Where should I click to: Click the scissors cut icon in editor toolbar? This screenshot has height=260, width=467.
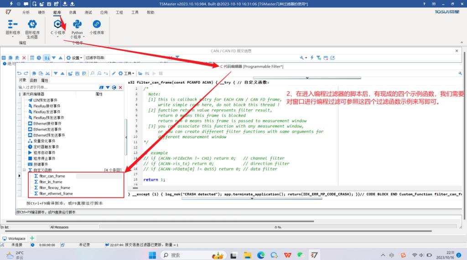(x=47, y=73)
